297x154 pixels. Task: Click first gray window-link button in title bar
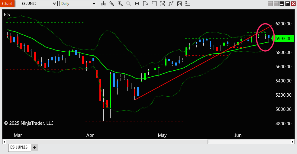tap(270, 4)
